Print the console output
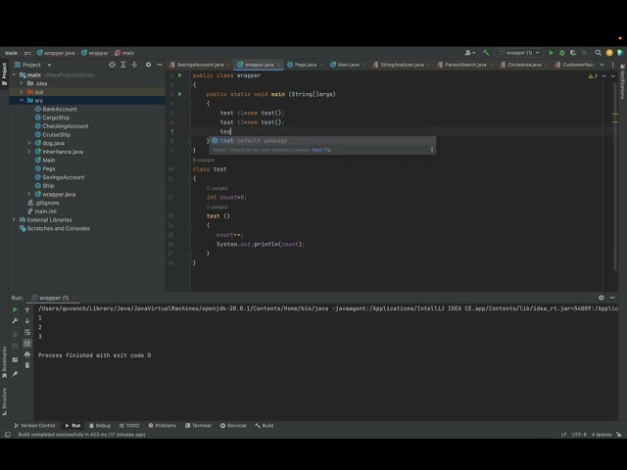The image size is (627, 470). click(27, 354)
